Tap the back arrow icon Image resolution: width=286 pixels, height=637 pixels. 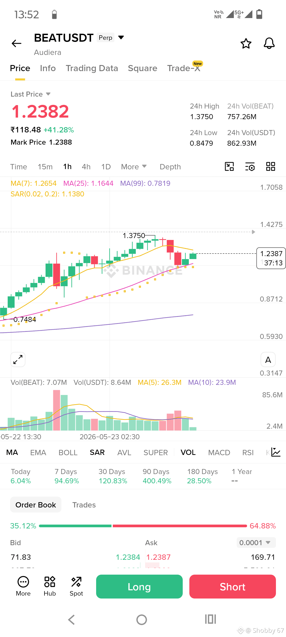point(16,43)
